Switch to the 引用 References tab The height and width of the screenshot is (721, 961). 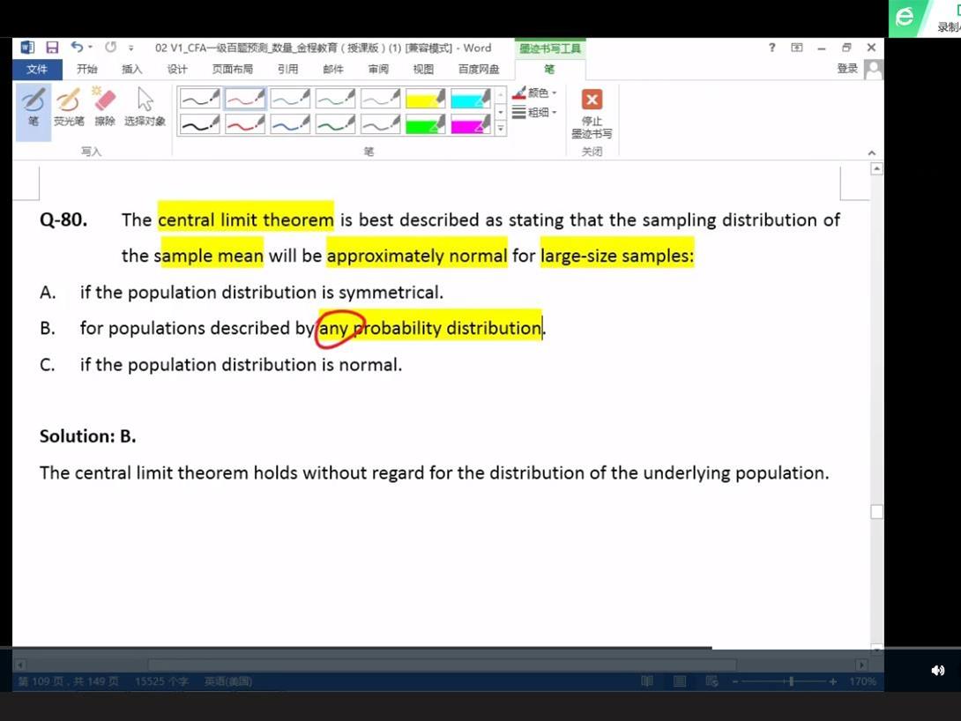(x=287, y=70)
